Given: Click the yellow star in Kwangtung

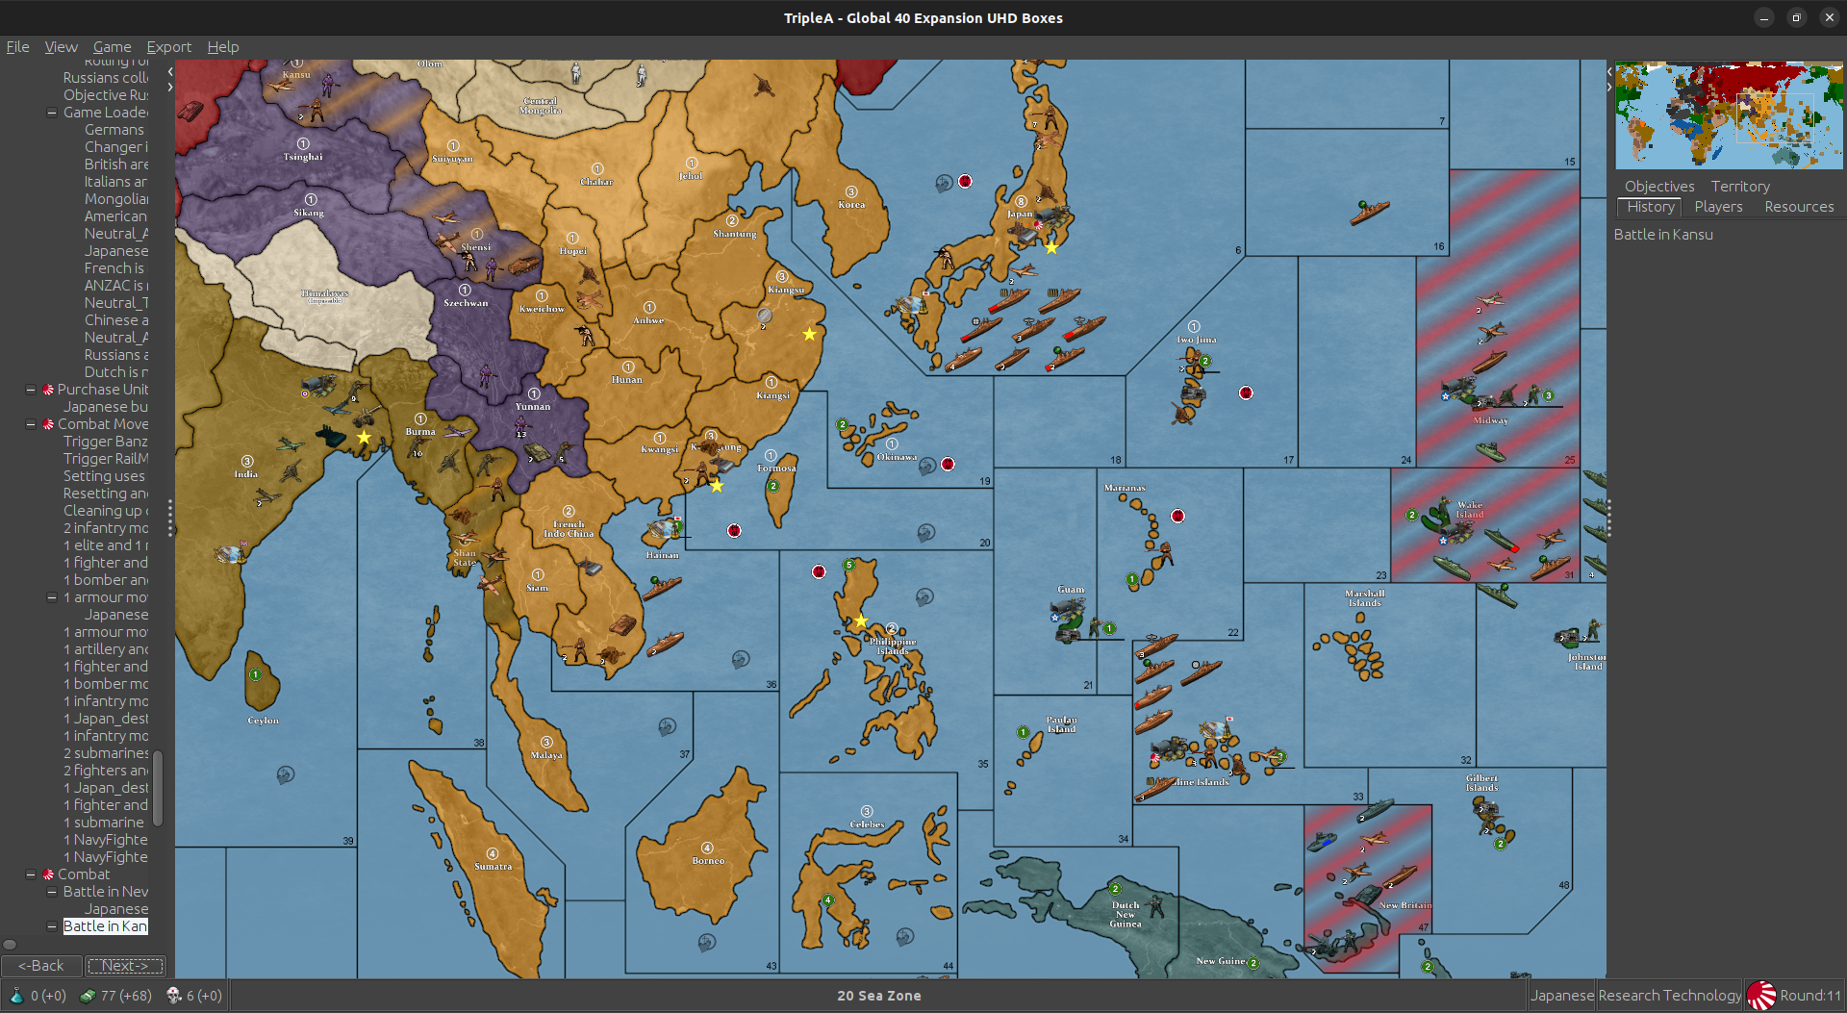Looking at the screenshot, I should tap(717, 486).
